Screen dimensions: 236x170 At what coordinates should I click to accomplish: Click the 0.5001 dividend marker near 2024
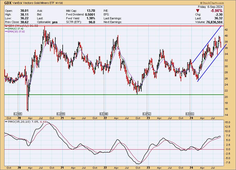[x=190, y=114]
